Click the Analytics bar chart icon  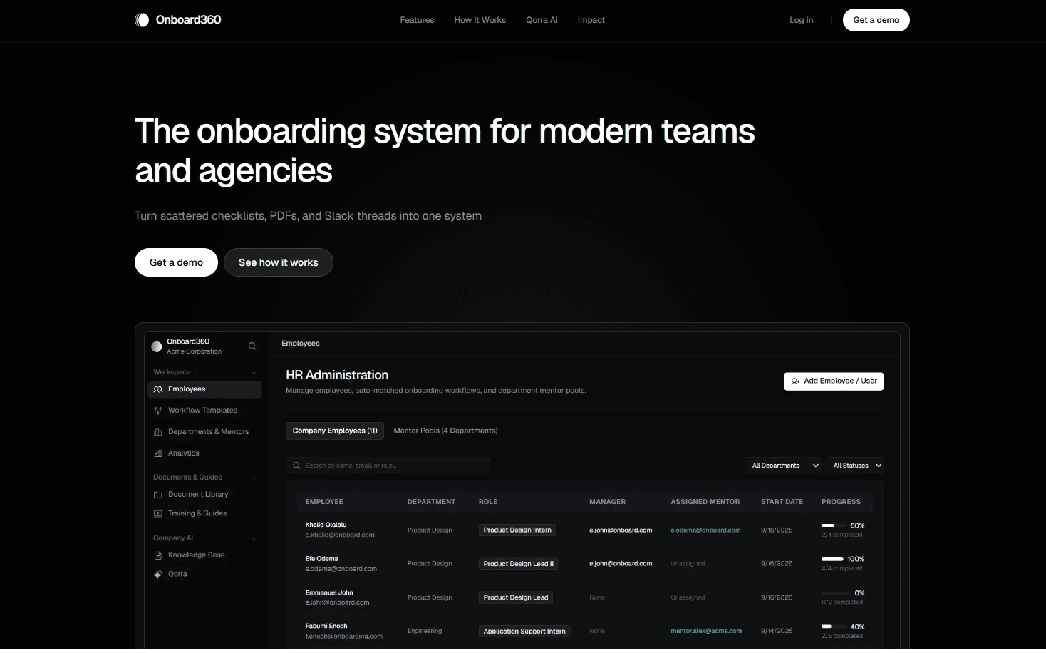158,453
